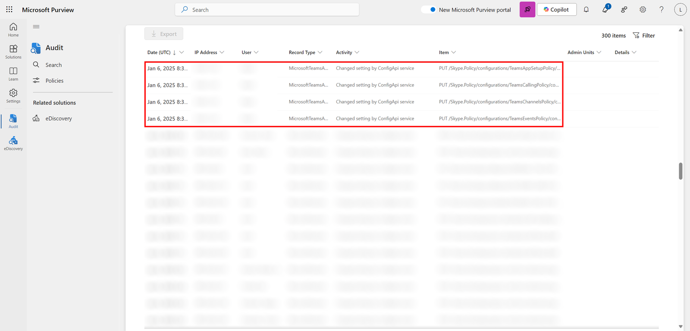690x331 pixels.
Task: Click the top Search input field
Action: pos(267,9)
